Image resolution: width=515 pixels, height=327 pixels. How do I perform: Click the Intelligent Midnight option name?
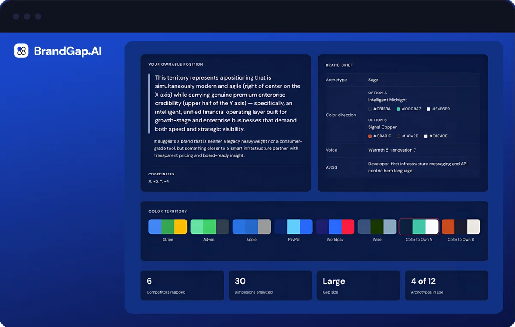pyautogui.click(x=388, y=100)
